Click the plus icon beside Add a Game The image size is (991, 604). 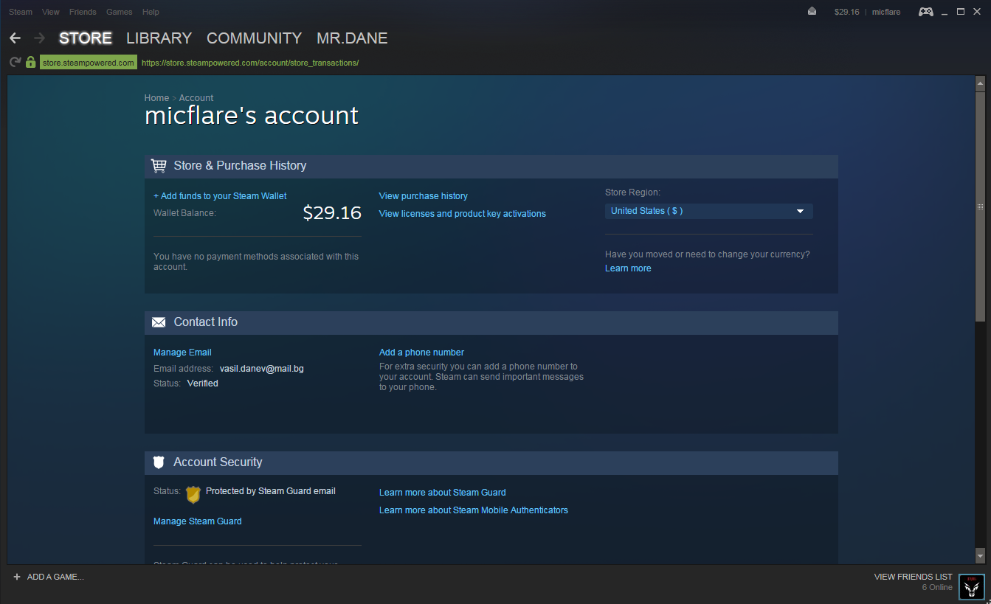(17, 577)
